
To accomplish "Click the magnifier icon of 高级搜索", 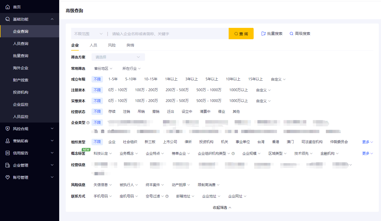I will pyautogui.click(x=291, y=34).
